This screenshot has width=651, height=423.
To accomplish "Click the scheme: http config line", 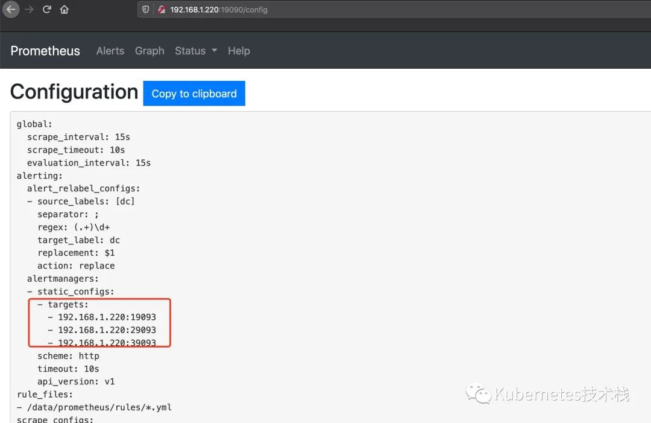I will click(x=68, y=356).
